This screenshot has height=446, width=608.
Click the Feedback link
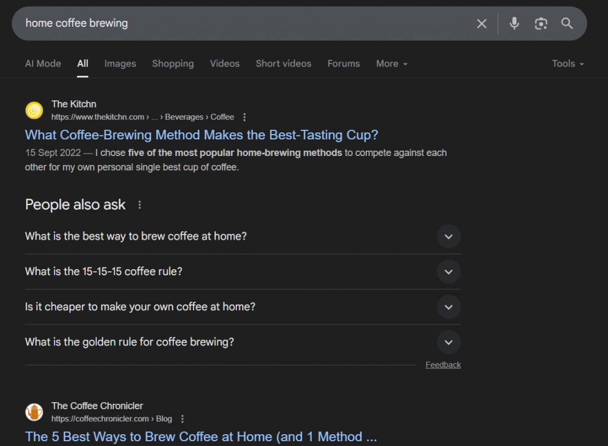pos(443,365)
